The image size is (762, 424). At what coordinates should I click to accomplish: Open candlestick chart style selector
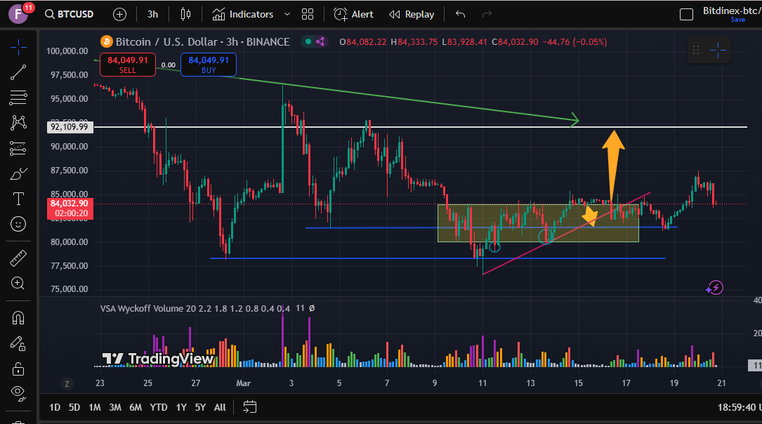click(x=185, y=15)
